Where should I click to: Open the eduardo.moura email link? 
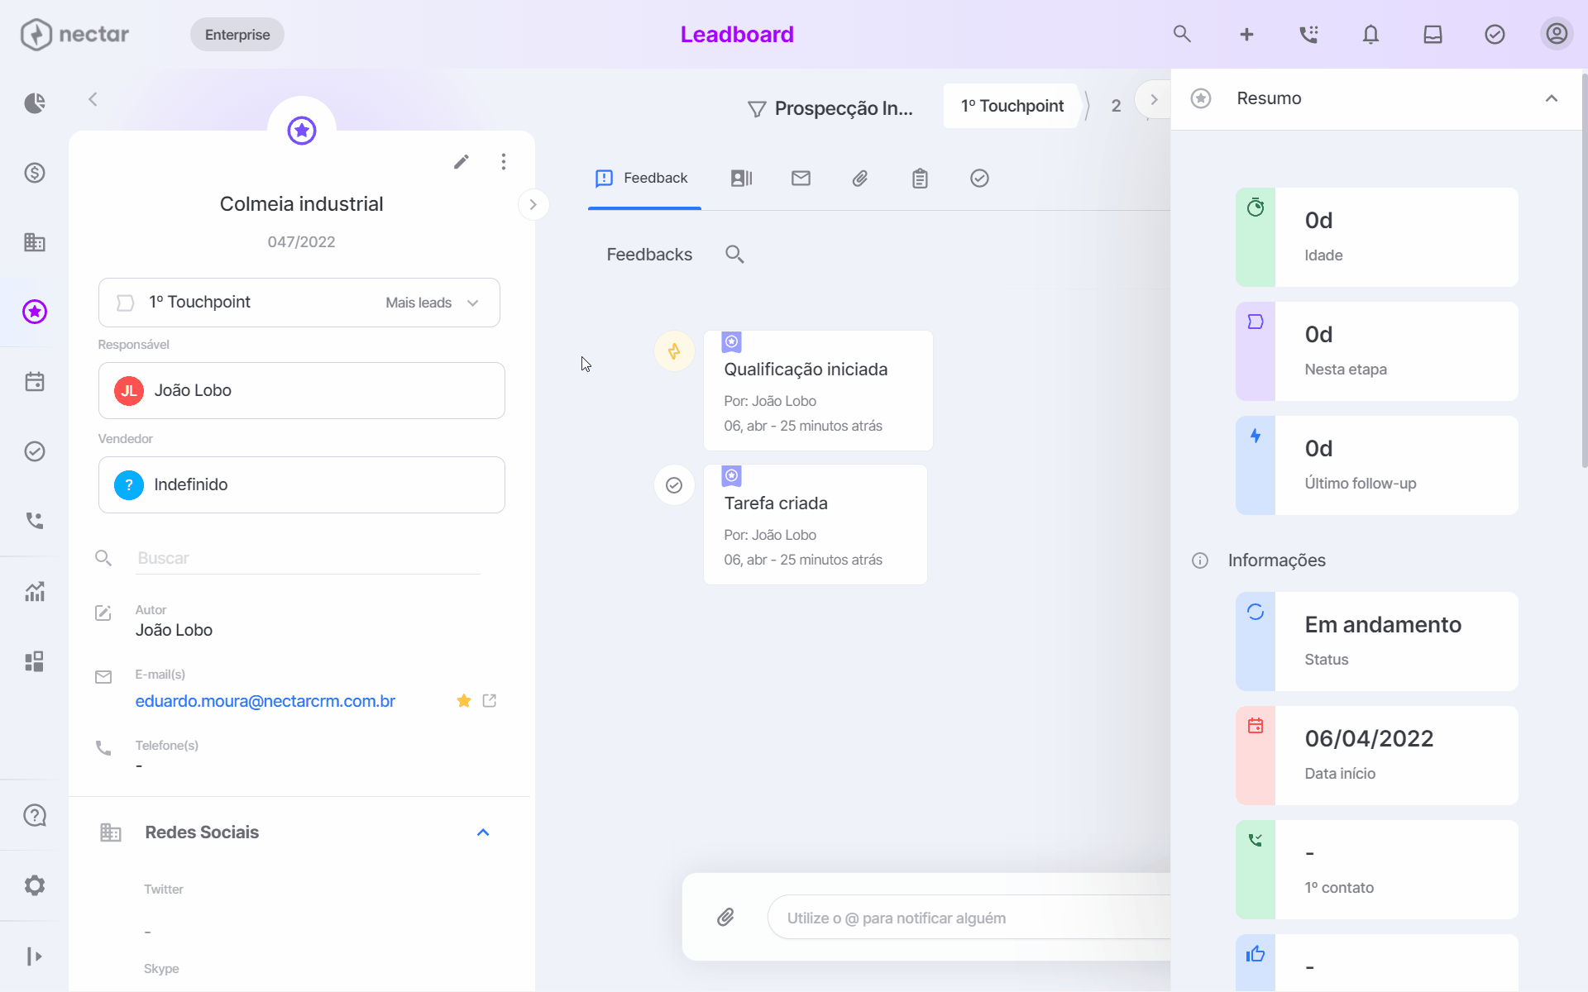(265, 701)
